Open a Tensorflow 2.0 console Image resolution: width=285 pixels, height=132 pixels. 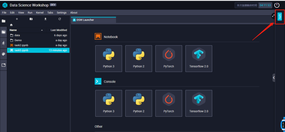click(199, 103)
